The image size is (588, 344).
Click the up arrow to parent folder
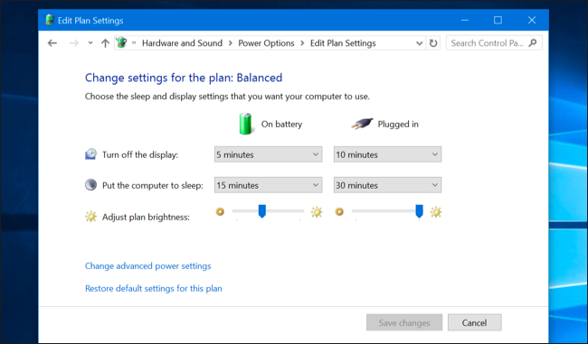105,43
